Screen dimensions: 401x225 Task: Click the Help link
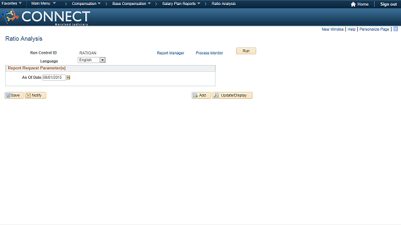point(352,29)
